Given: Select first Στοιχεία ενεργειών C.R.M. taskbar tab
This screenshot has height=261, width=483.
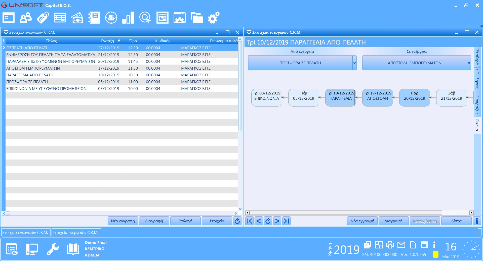Looking at the screenshot, I should pyautogui.click(x=25, y=232).
